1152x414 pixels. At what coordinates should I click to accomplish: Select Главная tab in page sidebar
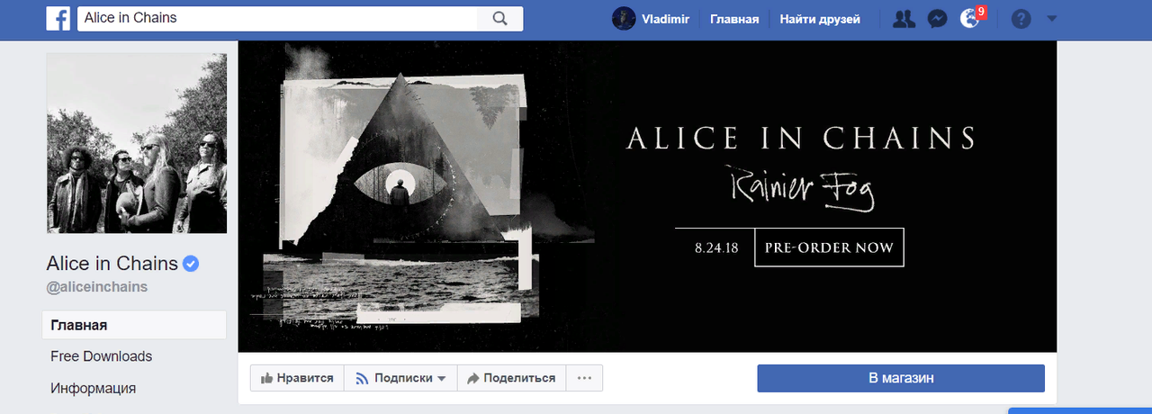pyautogui.click(x=134, y=326)
